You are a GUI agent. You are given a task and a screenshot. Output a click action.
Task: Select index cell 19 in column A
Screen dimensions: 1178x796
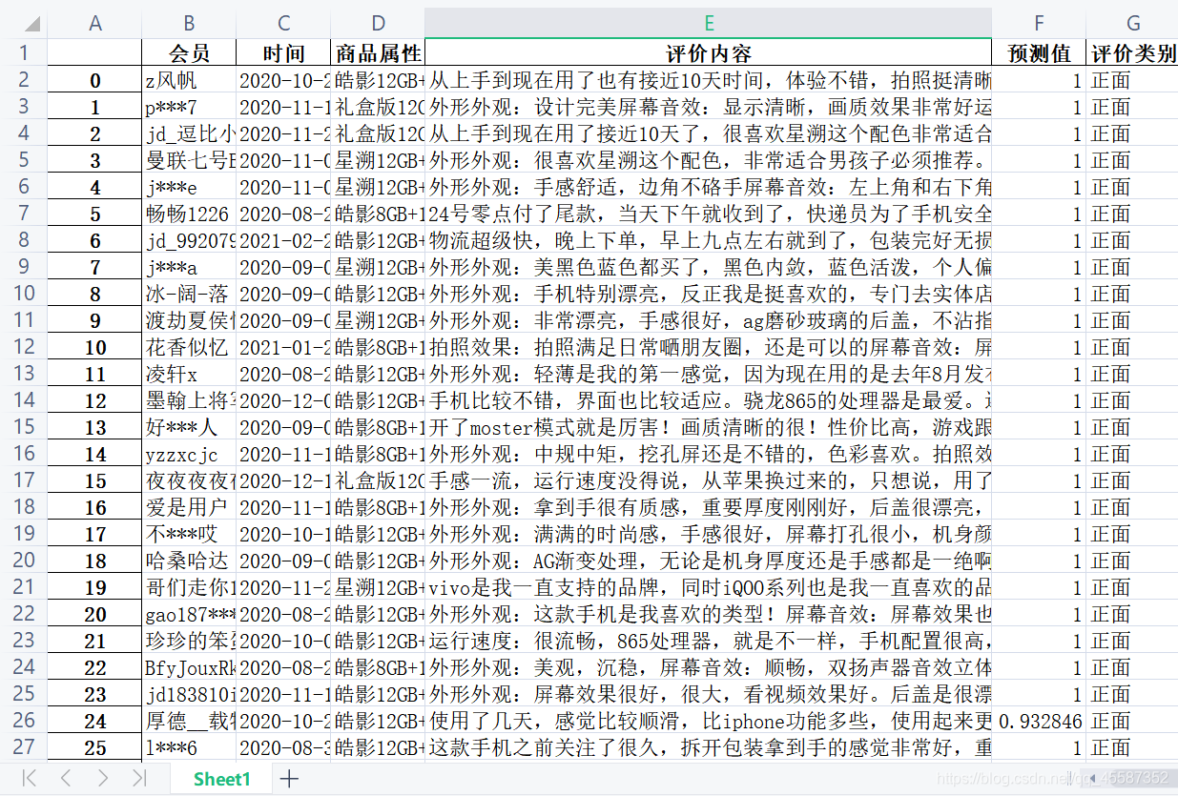click(x=94, y=587)
